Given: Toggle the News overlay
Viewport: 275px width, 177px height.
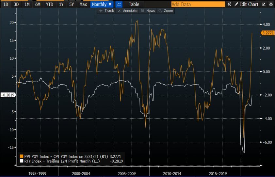Looking at the screenshot, I should click(148, 11).
